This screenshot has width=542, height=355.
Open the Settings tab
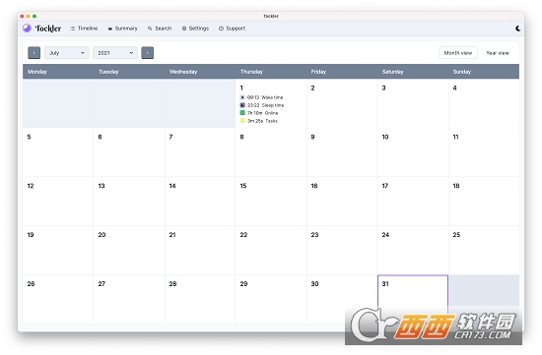click(x=195, y=29)
